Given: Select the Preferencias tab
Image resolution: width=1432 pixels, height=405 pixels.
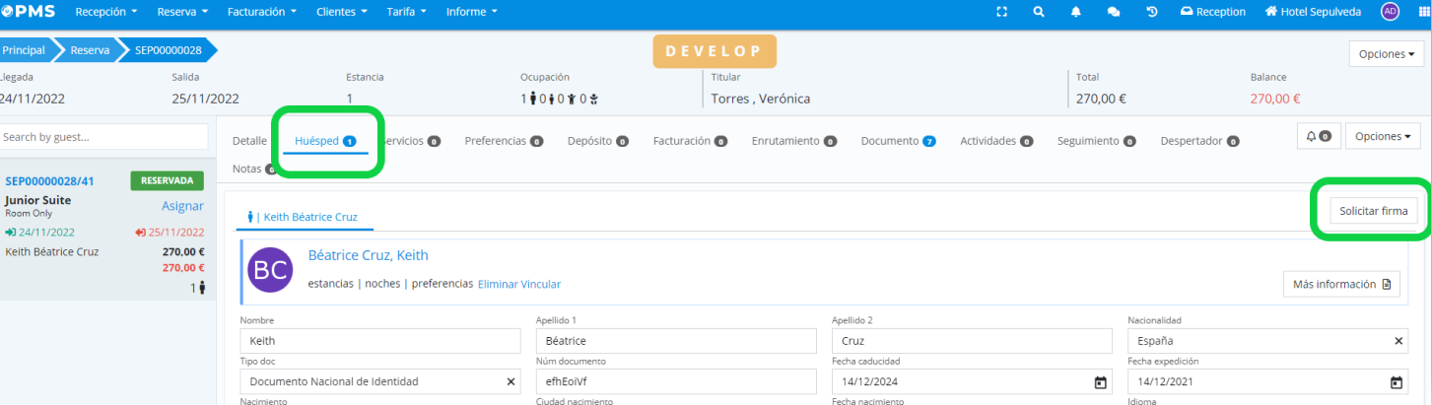Looking at the screenshot, I should pyautogui.click(x=503, y=141).
